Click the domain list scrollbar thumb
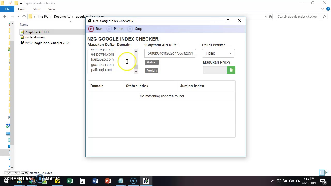This screenshot has height=186, width=331. click(x=136, y=67)
